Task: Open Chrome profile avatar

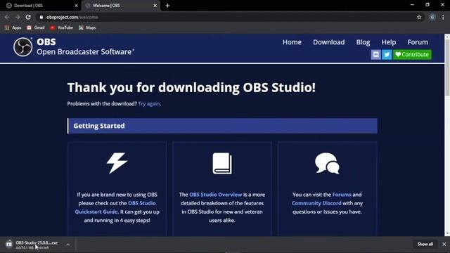Action: [x=432, y=17]
